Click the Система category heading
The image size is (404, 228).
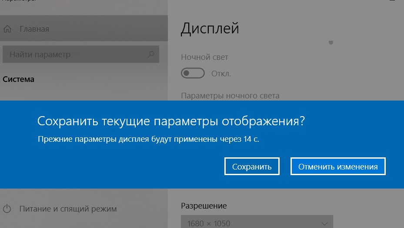19,79
